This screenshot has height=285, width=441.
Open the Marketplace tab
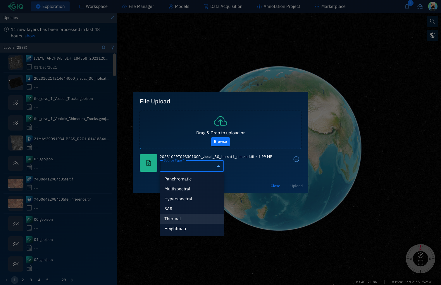point(330,6)
